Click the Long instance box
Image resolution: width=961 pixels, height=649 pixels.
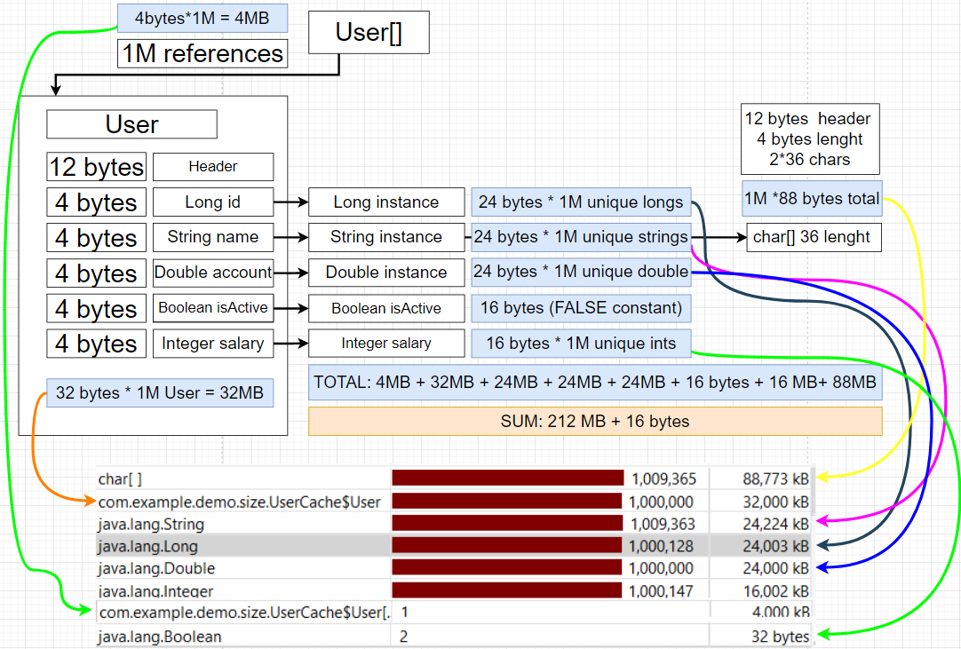point(386,202)
